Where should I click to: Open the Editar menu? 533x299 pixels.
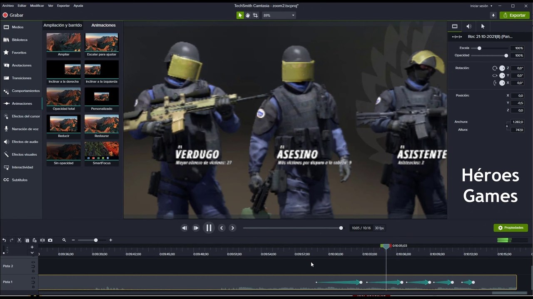[x=22, y=6]
